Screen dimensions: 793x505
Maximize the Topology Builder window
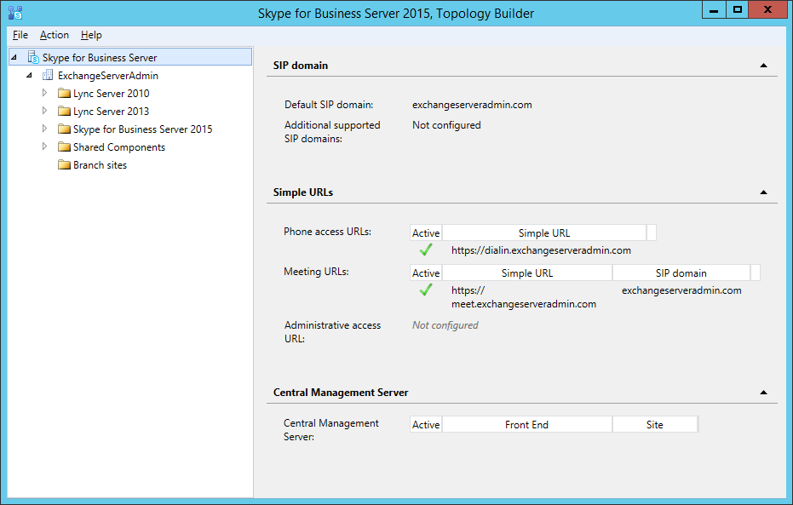click(738, 9)
